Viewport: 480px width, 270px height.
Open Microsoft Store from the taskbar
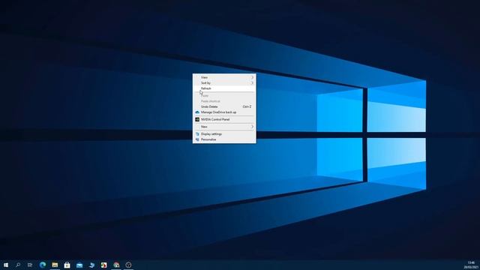pos(67,265)
